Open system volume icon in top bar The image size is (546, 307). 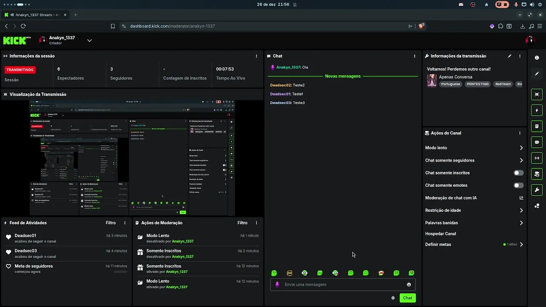tap(532, 4)
